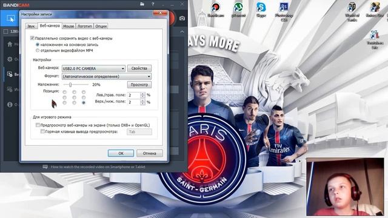Open the Bandicam desktop shortcut
388x218 pixels.
point(216,10)
